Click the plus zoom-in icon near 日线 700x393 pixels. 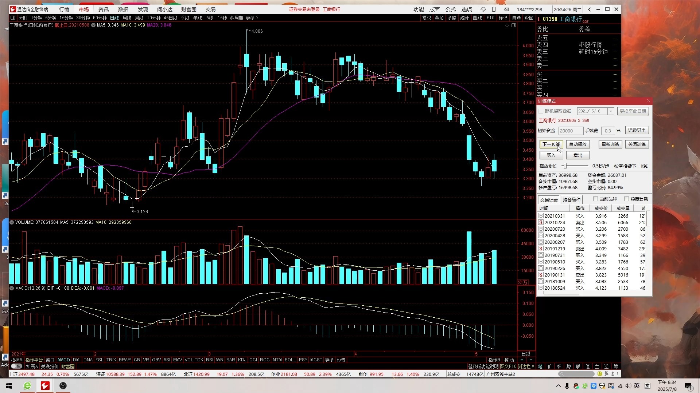tap(522, 360)
